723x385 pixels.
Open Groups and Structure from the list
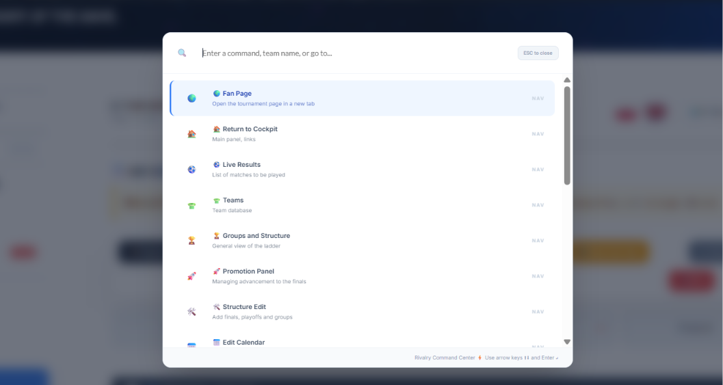click(x=363, y=241)
